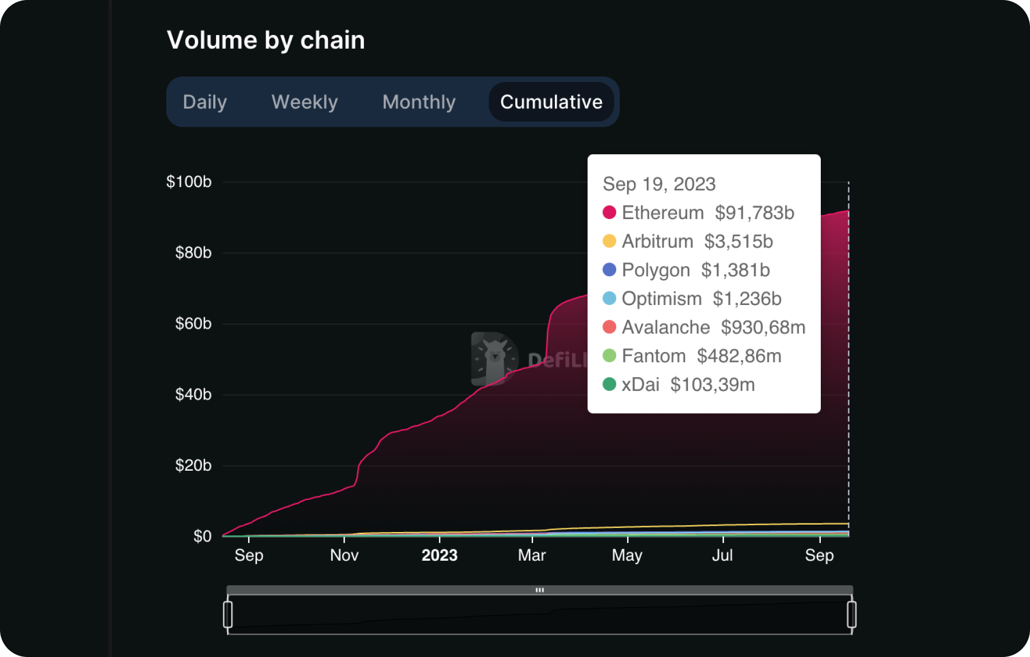This screenshot has width=1030, height=657.
Task: Switch to the Weekly tab
Action: click(304, 101)
